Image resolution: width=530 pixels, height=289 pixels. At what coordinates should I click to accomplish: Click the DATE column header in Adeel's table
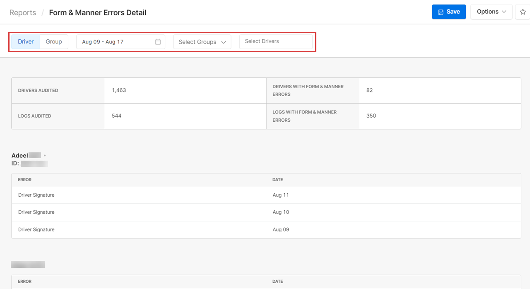point(277,180)
